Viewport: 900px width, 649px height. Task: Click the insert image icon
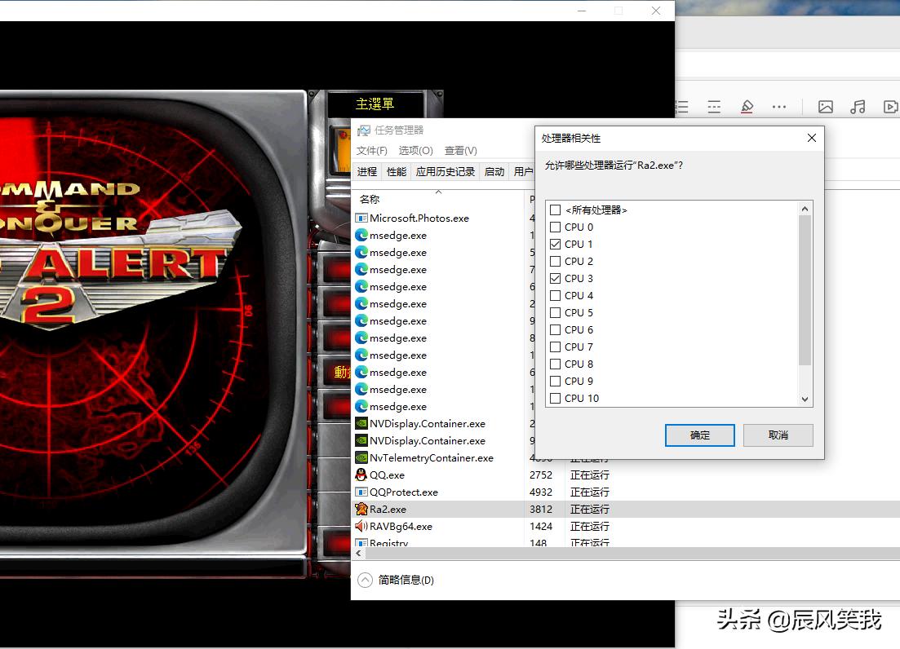[x=826, y=106]
